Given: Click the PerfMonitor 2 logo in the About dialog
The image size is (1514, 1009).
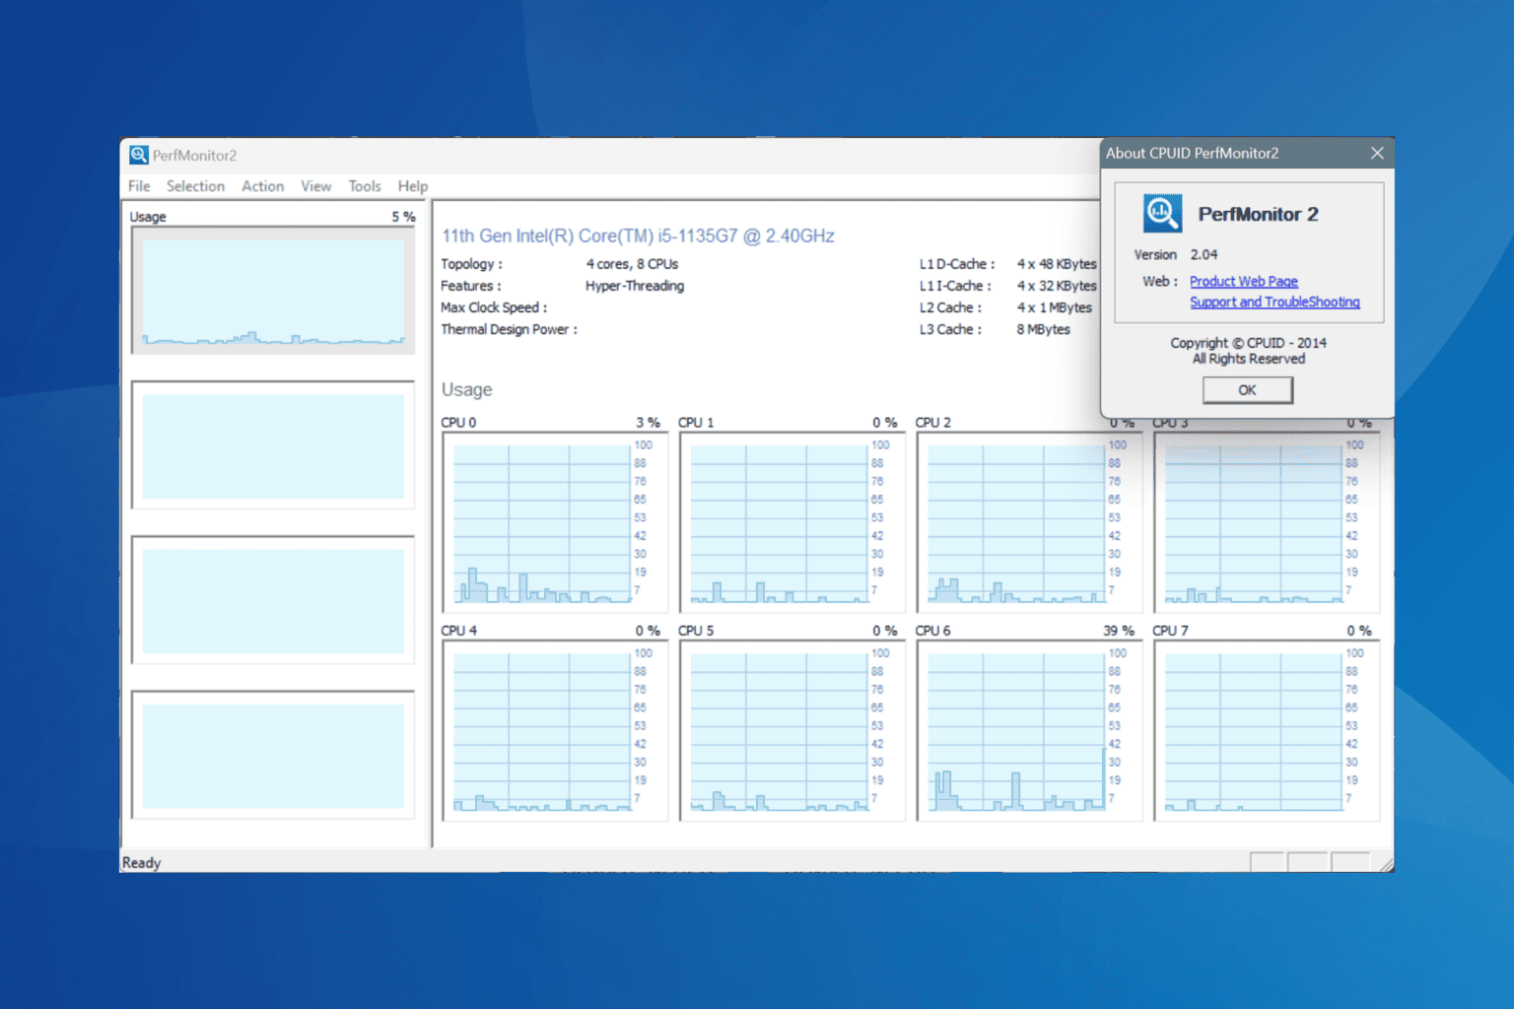Looking at the screenshot, I should pyautogui.click(x=1162, y=214).
